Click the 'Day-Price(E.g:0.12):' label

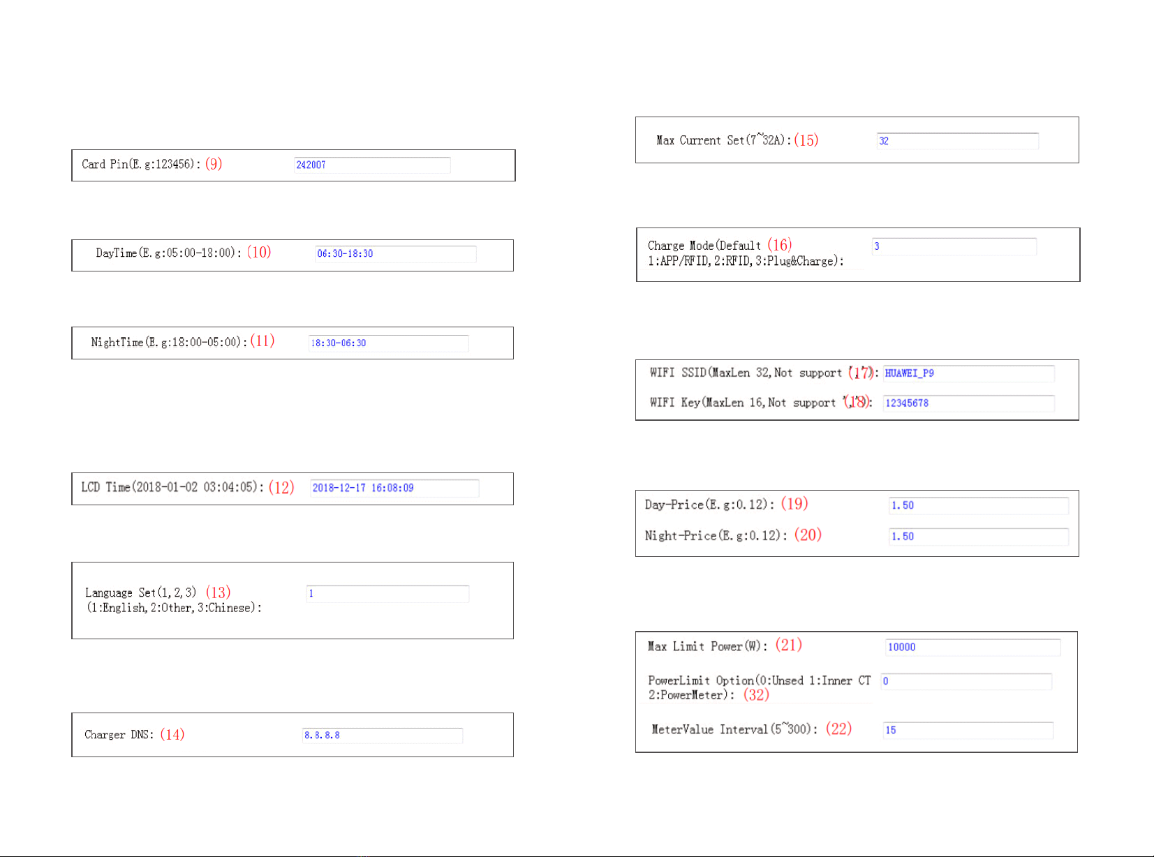click(x=710, y=505)
